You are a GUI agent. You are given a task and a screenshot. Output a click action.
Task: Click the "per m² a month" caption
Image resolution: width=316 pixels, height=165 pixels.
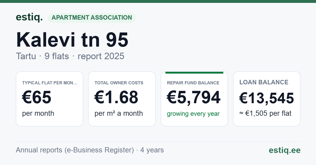(119, 113)
